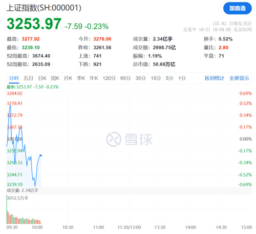Image resolution: width=256 pixels, height=234 pixels.
Task: Click the -0.69% bottom right axis label
Action: (245, 184)
